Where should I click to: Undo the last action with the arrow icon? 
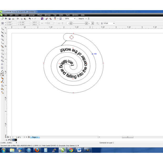pos(30,19)
